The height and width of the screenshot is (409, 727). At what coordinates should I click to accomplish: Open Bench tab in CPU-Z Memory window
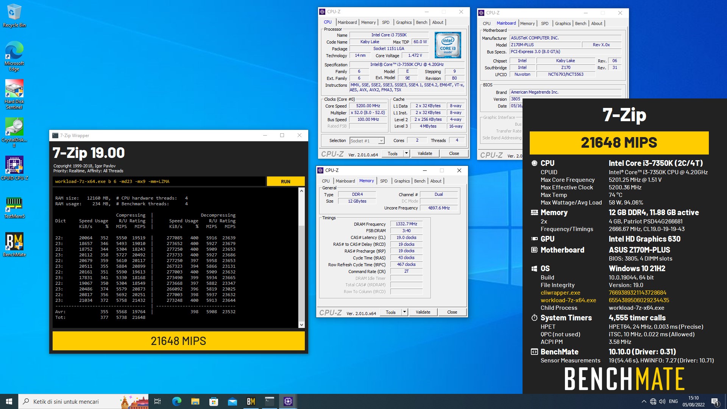tap(420, 181)
